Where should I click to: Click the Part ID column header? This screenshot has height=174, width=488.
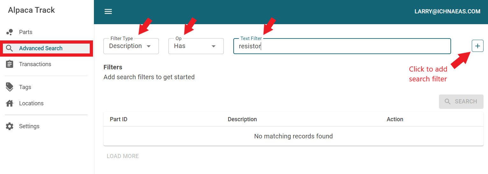118,119
